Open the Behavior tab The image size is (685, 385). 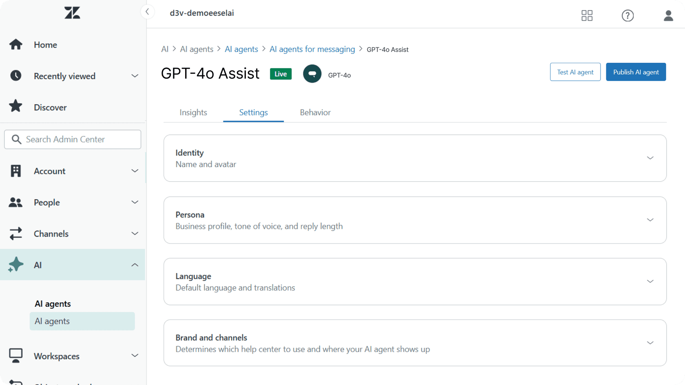point(315,112)
